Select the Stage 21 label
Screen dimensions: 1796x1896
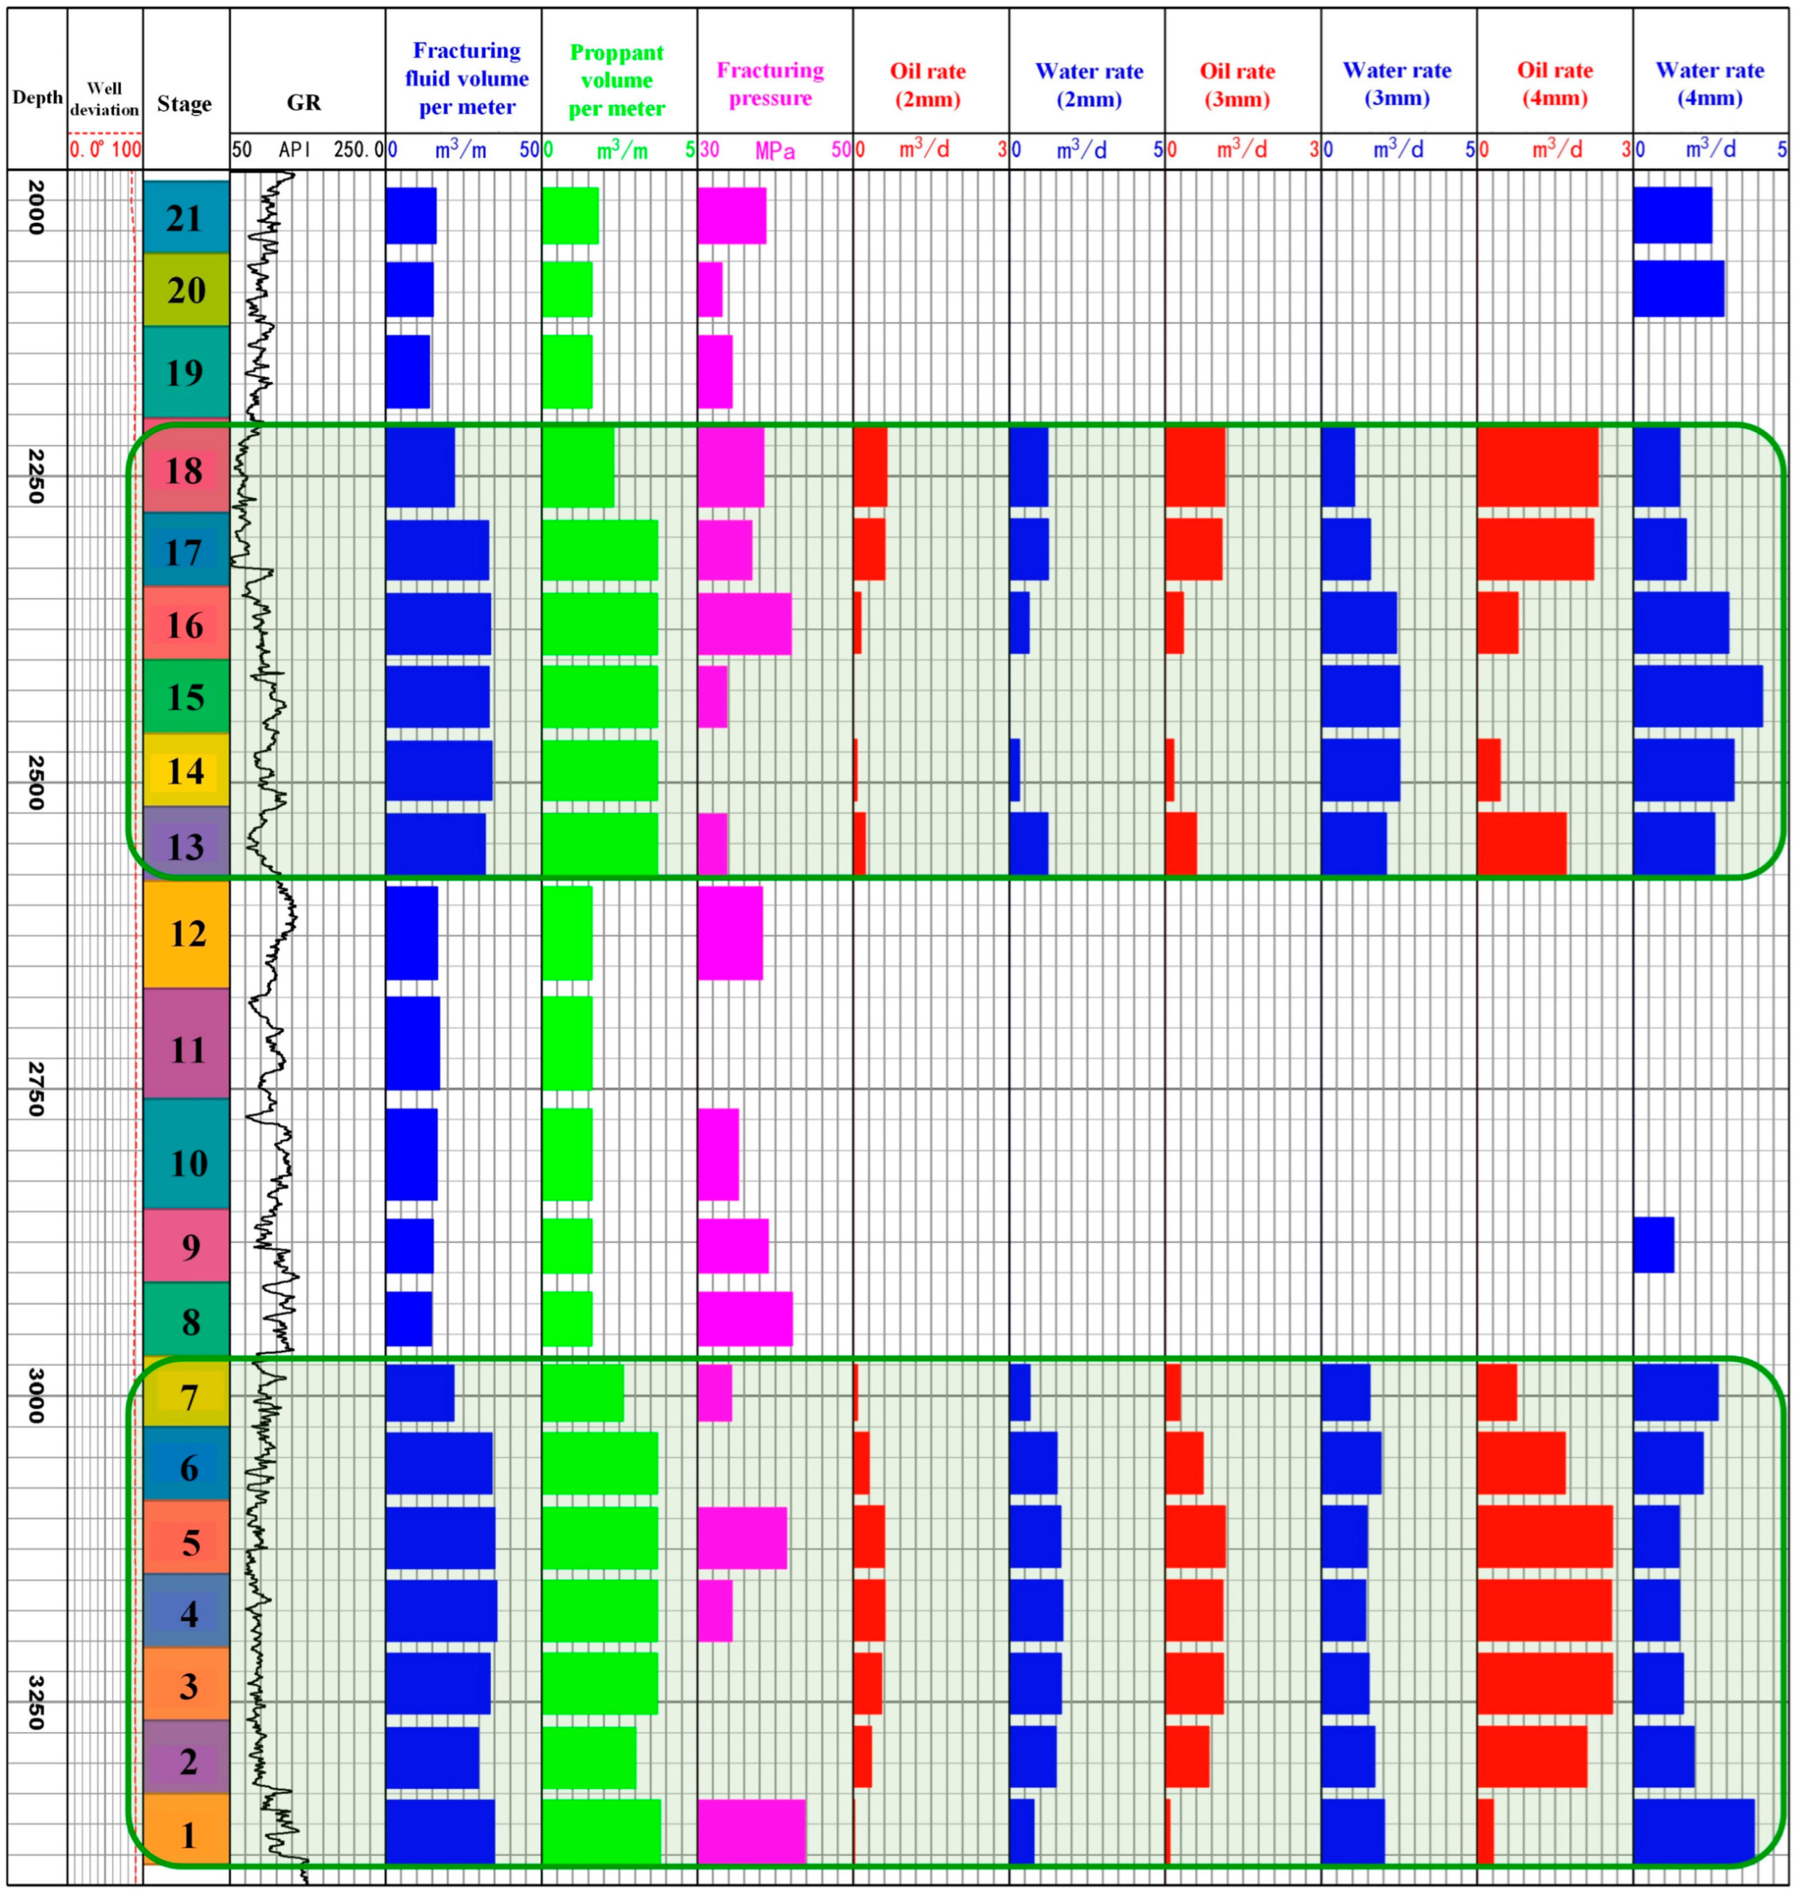click(184, 216)
